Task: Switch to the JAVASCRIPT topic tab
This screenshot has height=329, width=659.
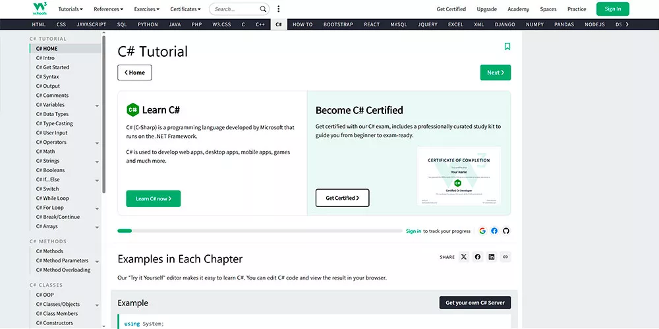Action: 92,24
